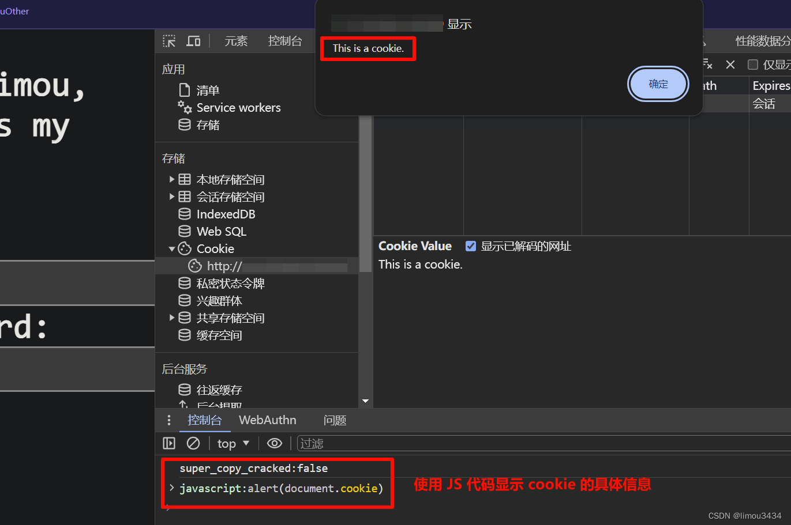791x525 pixels.
Task: Toggle the 显示已解码的网址 checkbox
Action: point(471,246)
